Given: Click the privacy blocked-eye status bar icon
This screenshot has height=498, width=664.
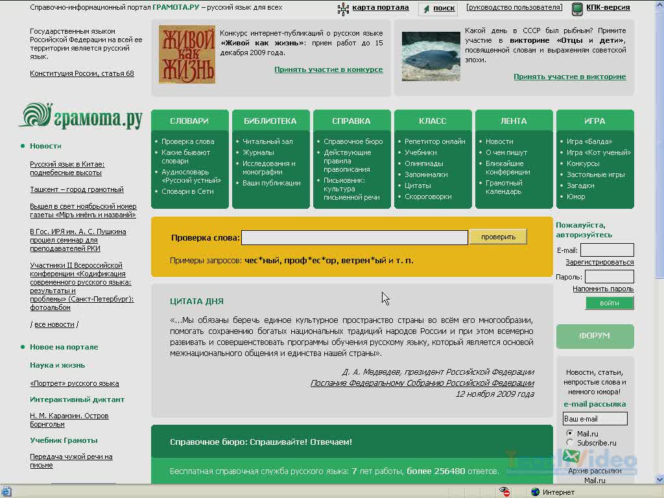Looking at the screenshot, I should click(504, 492).
